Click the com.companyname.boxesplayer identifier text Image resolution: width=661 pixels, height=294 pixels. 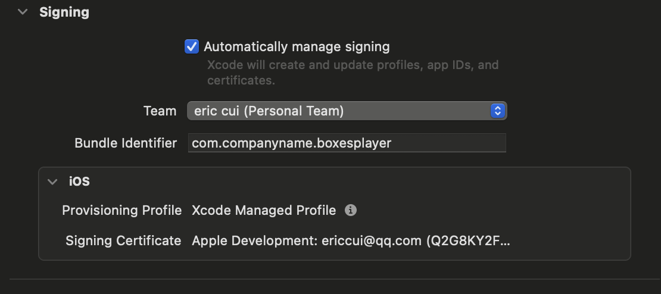291,143
